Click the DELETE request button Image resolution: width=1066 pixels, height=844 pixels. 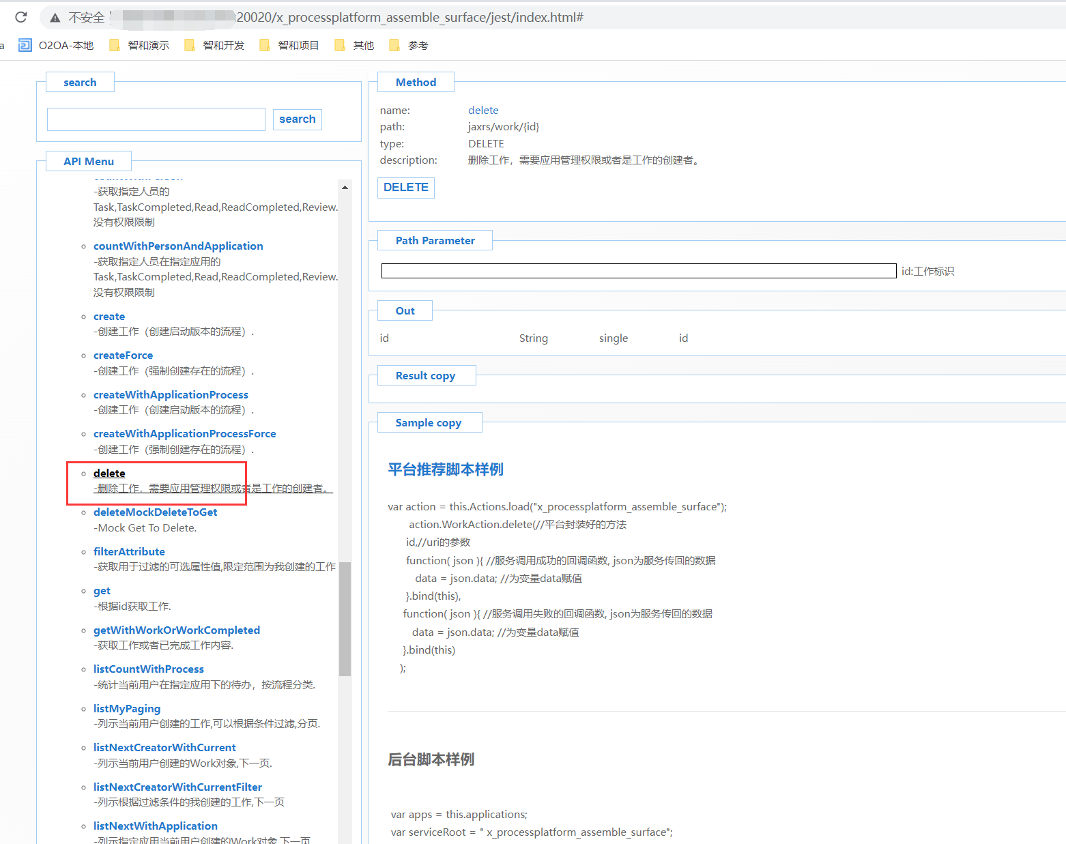coord(406,188)
